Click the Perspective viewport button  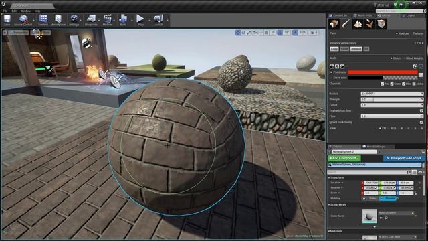(19, 33)
